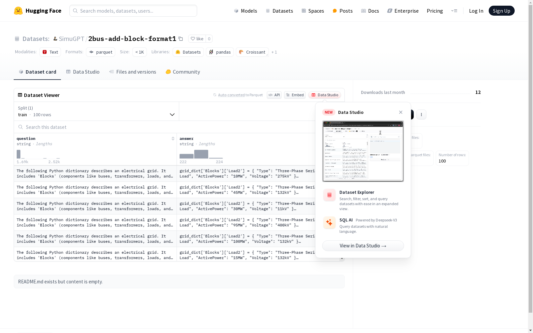This screenshot has width=533, height=333.
Task: Select the Croissant library tag
Action: click(252, 52)
